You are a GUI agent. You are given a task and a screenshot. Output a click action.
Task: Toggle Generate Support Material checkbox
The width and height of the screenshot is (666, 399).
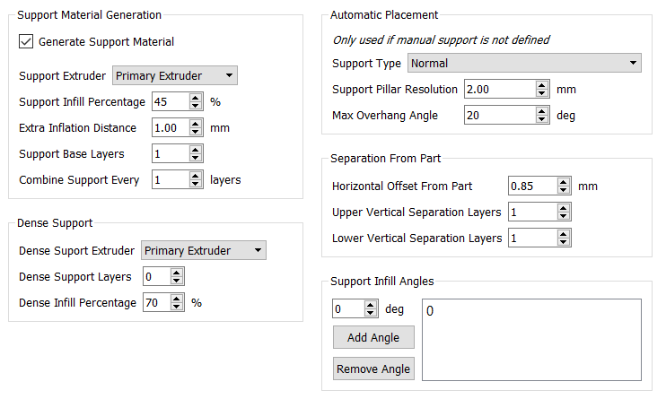tap(26, 41)
